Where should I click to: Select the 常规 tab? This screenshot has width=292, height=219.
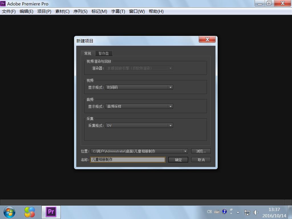(x=88, y=53)
